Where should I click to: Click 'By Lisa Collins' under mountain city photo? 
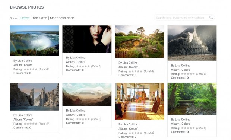tap(180, 66)
